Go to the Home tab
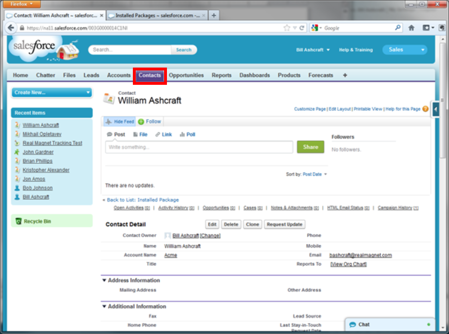 coord(20,75)
